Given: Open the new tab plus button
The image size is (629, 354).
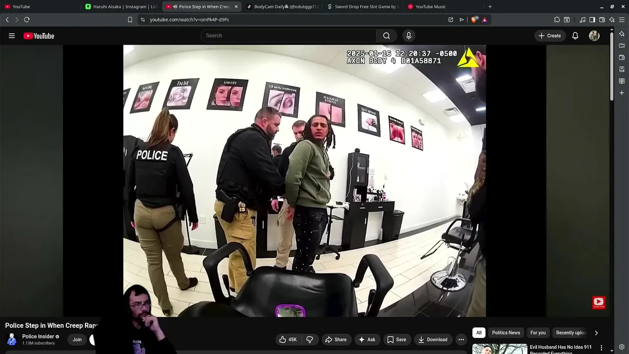Looking at the screenshot, I should 490,6.
